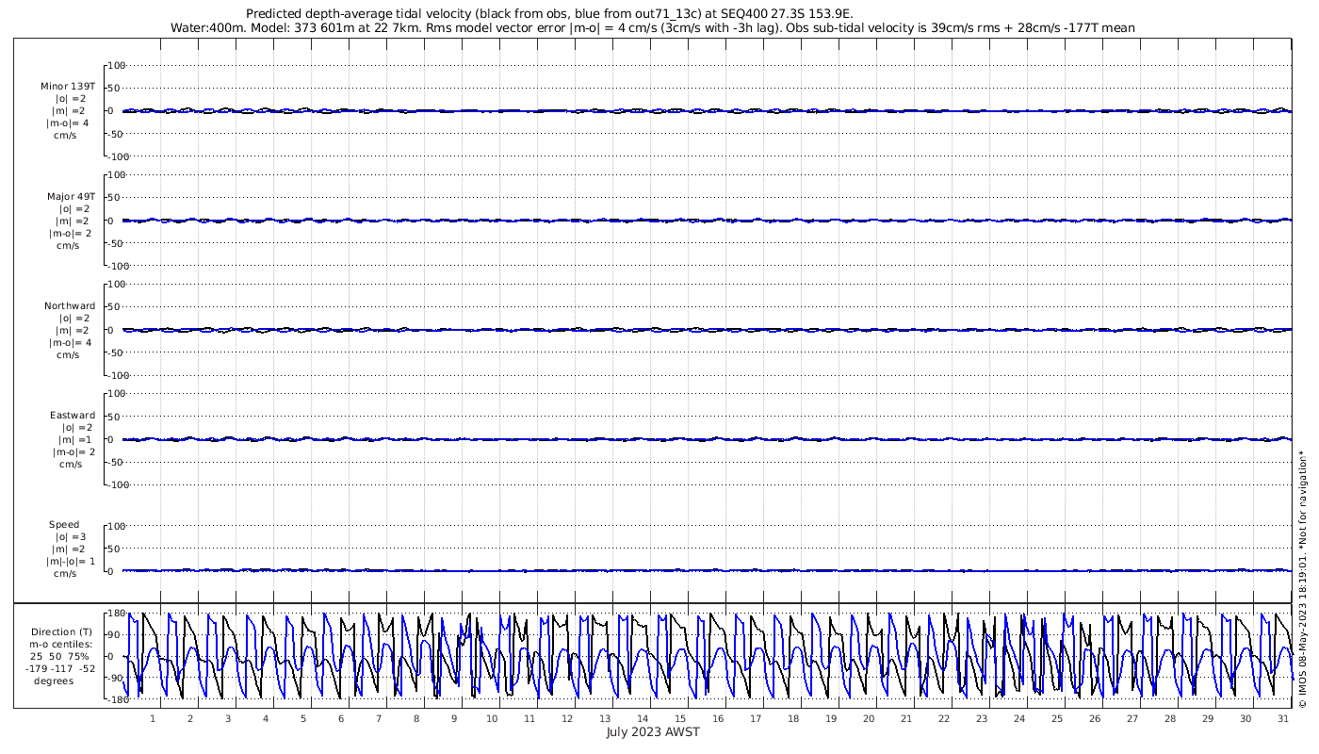Click the 'm-o centiles:' text
This screenshot has width=1319, height=754.
61,645
